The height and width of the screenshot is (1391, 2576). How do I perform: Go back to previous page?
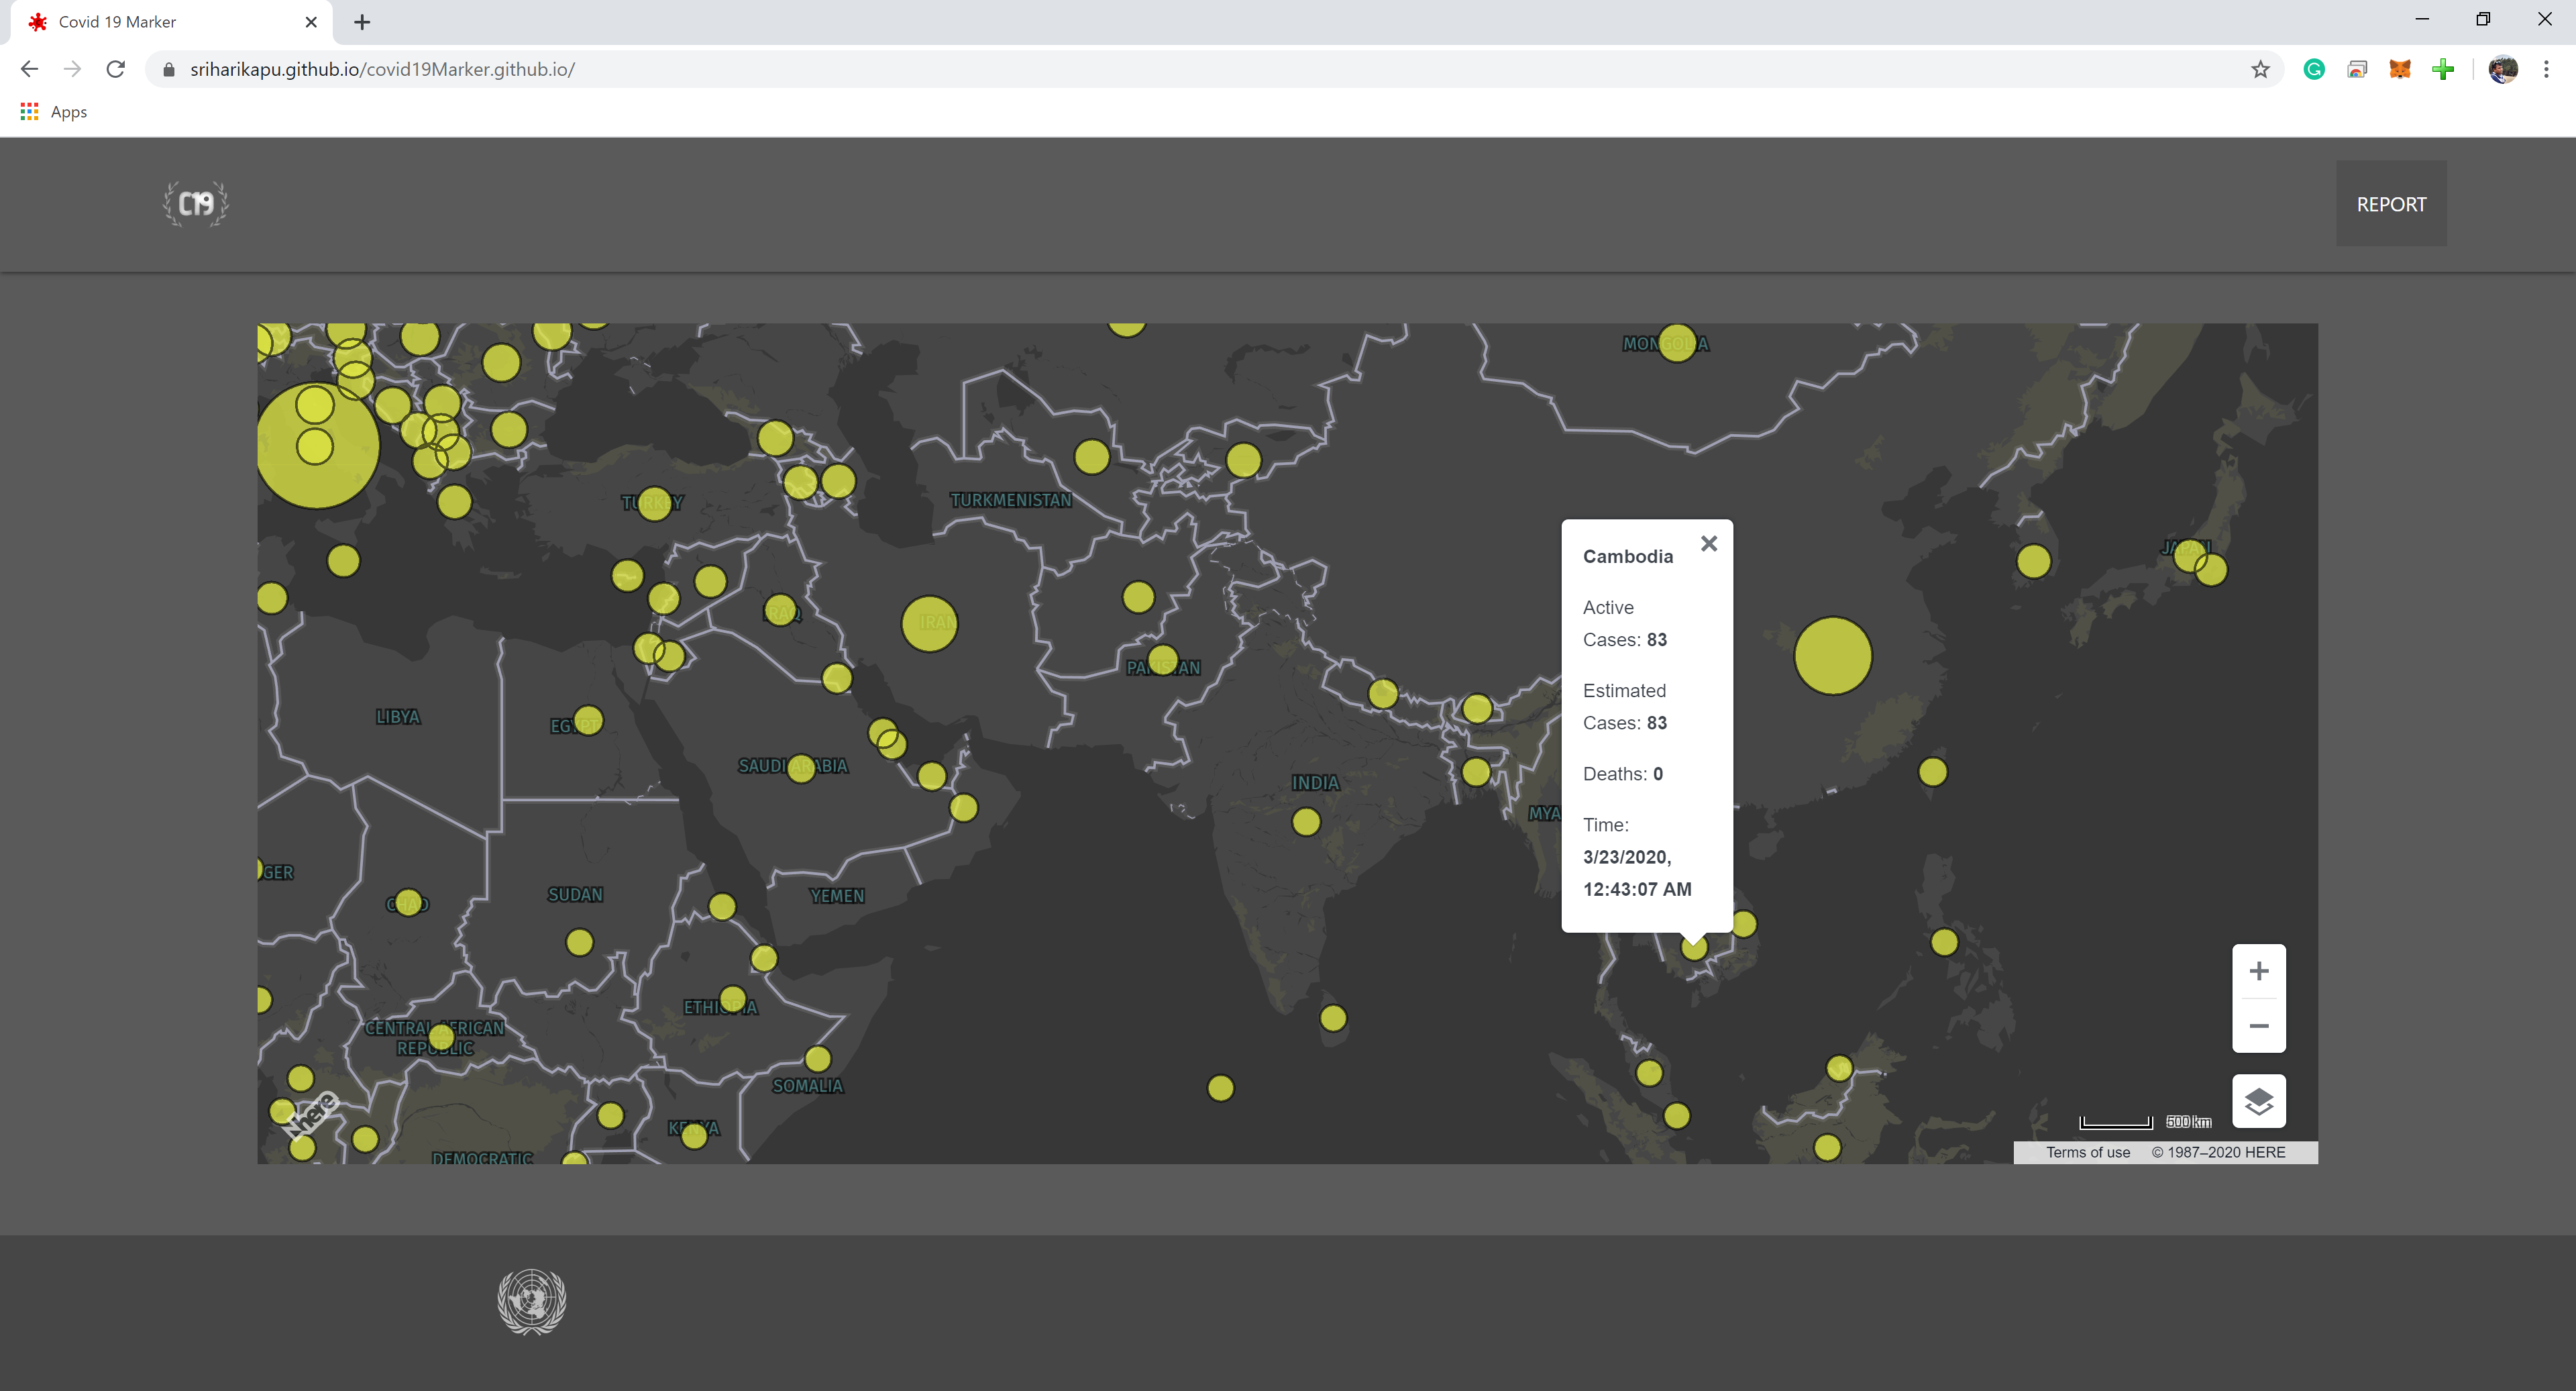pyautogui.click(x=29, y=69)
